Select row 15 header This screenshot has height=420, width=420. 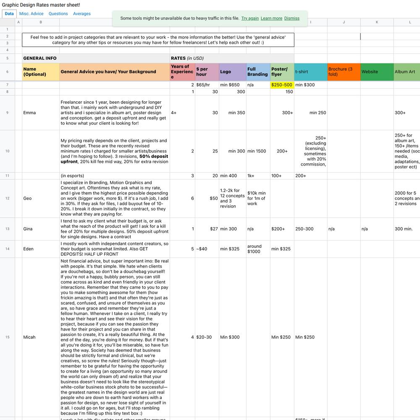click(x=7, y=337)
